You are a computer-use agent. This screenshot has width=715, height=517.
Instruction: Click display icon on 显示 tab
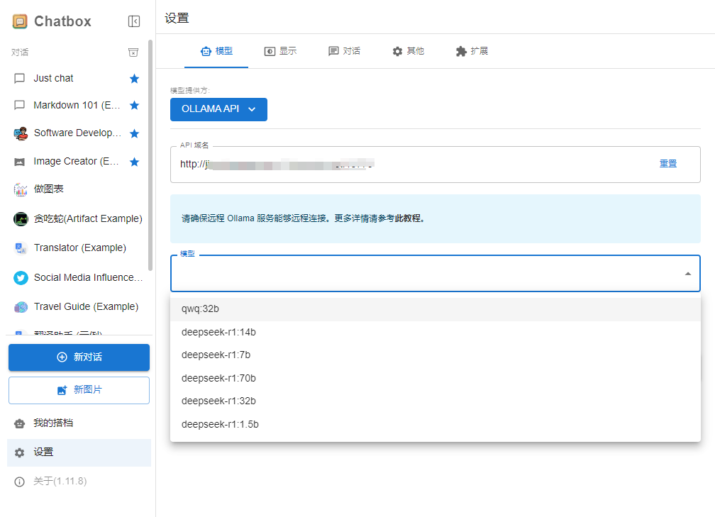(x=270, y=52)
